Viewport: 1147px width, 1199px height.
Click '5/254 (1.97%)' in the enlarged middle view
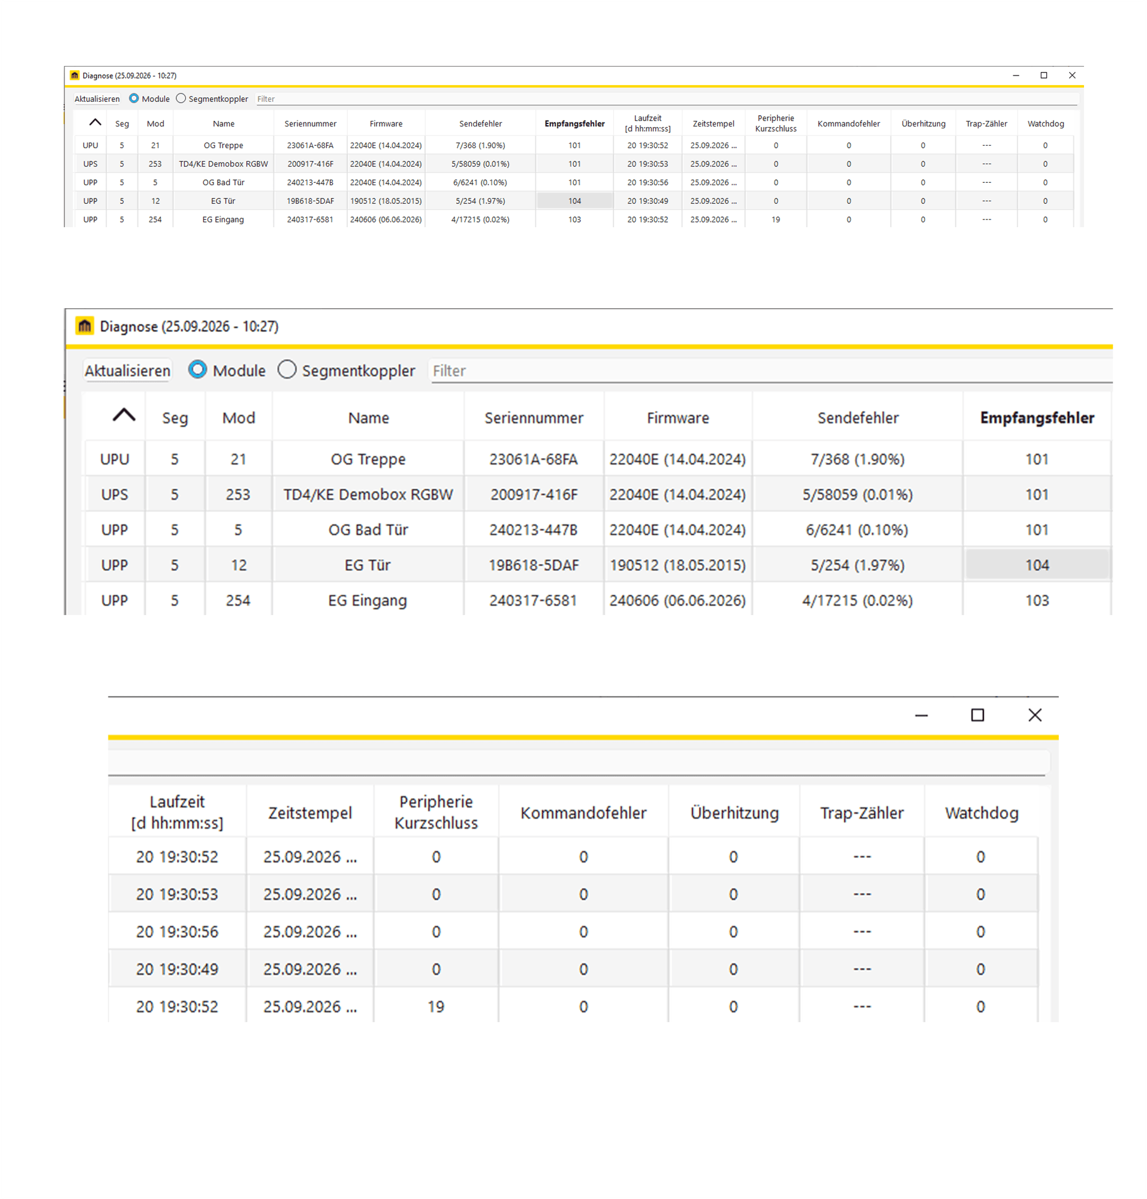click(857, 564)
